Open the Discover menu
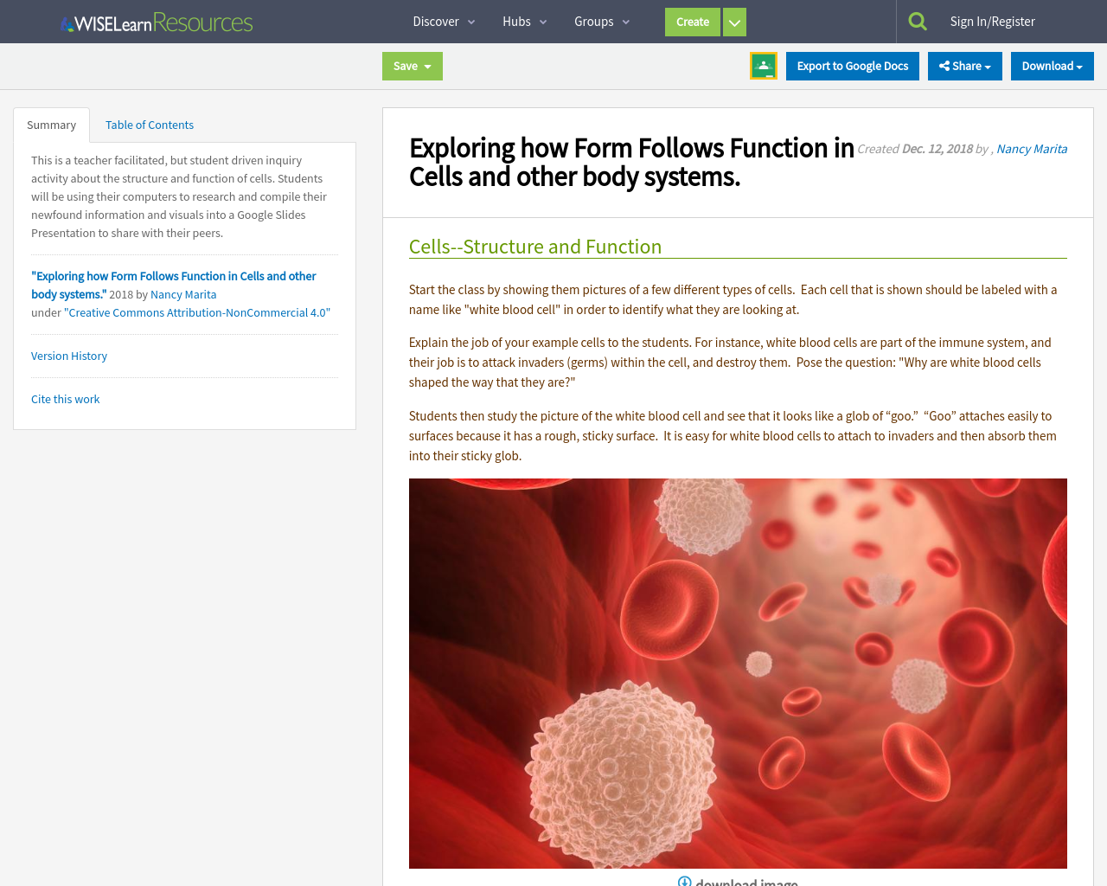The width and height of the screenshot is (1107, 886). click(444, 22)
